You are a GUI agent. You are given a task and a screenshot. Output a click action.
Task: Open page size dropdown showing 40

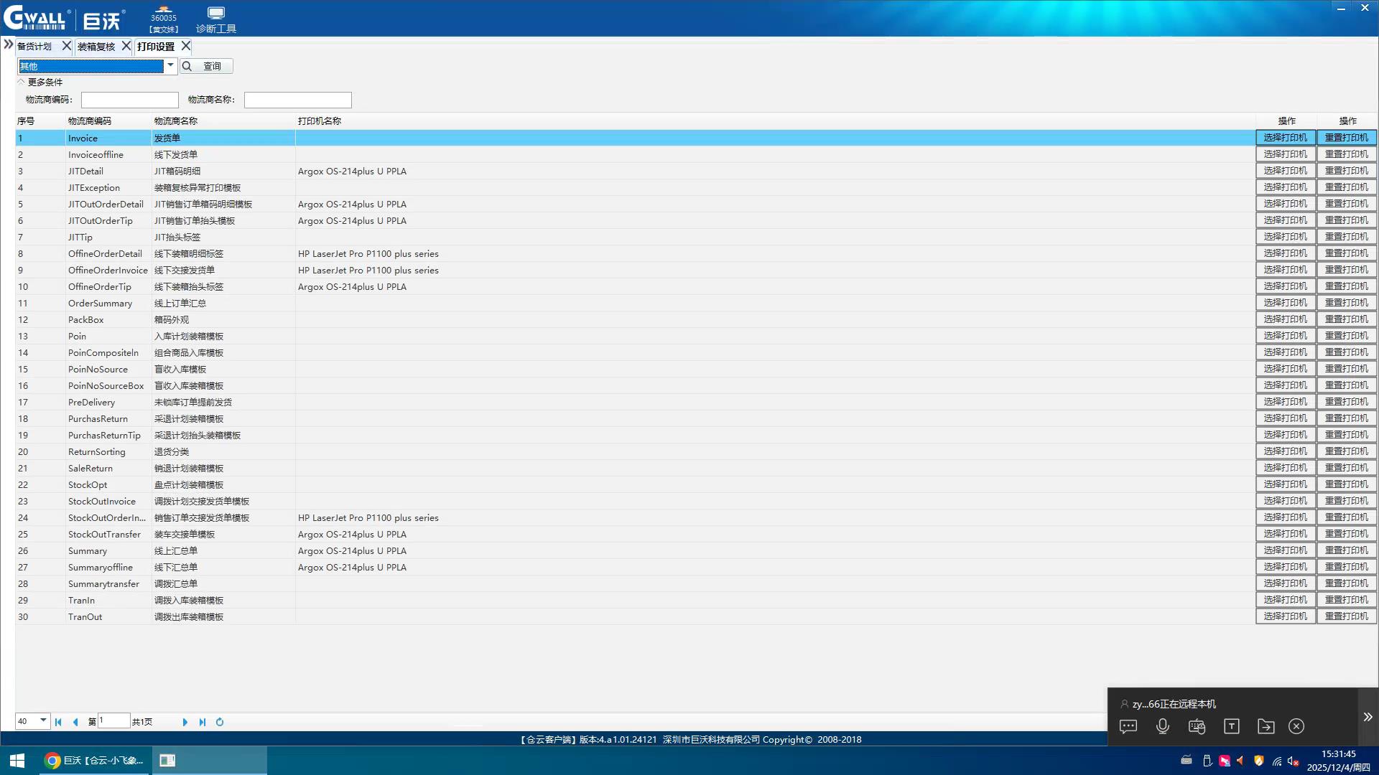[43, 720]
